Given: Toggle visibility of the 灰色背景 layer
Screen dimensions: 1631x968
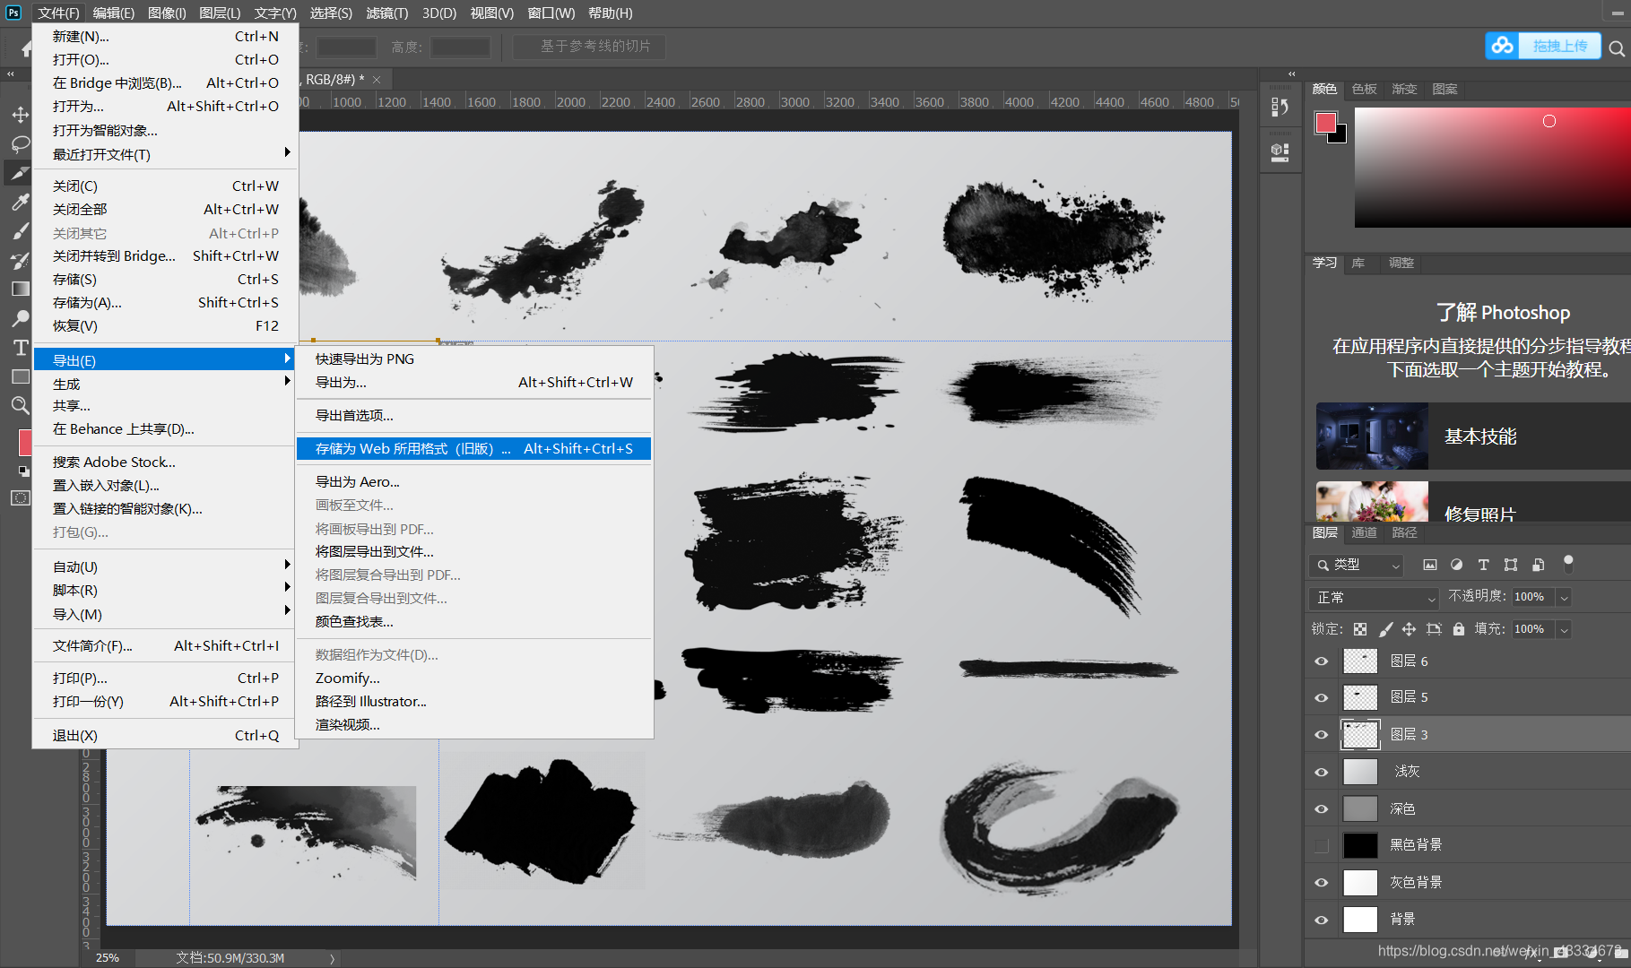Looking at the screenshot, I should (x=1322, y=883).
